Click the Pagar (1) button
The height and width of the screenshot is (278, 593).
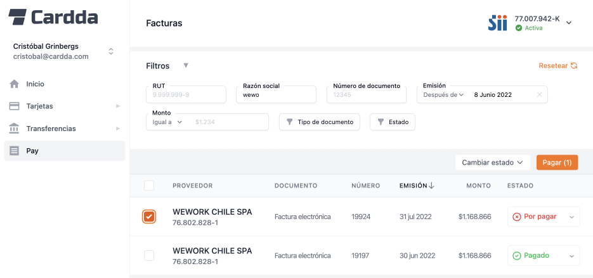click(x=557, y=163)
